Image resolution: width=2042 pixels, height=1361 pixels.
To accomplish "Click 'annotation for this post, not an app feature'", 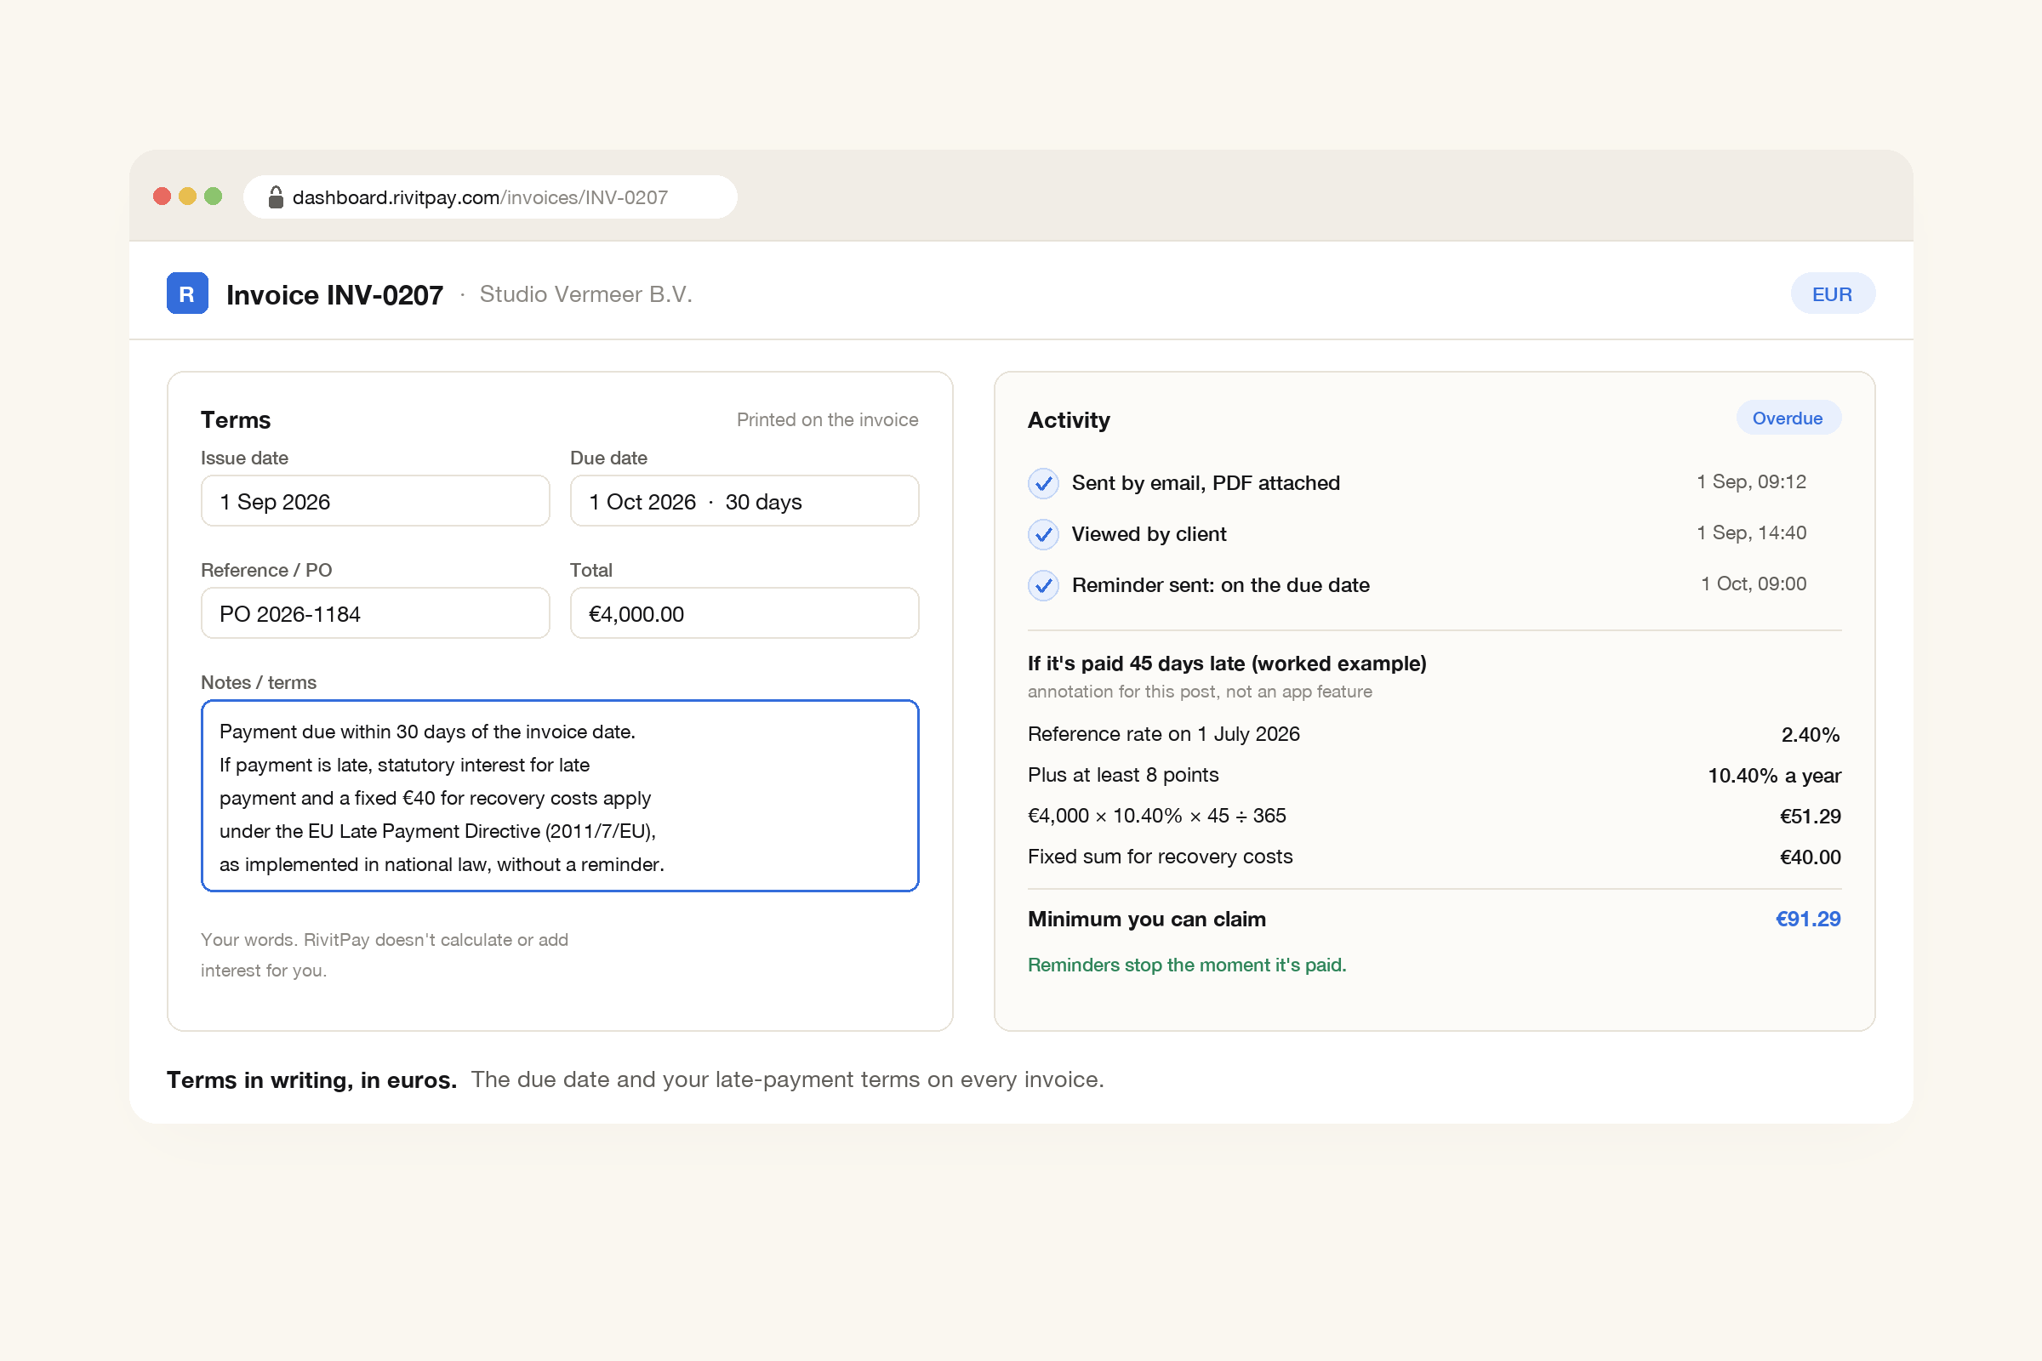I will point(1200,692).
